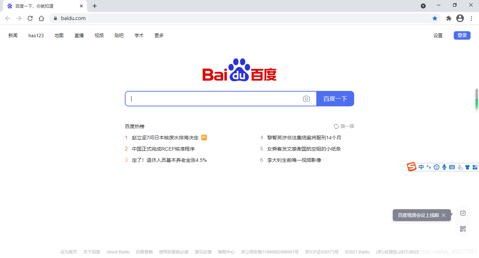
Task: Click the page vertical scrollbar thumb
Action: pos(477,99)
